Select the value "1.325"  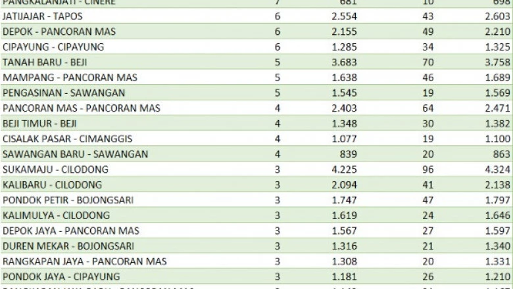click(498, 47)
